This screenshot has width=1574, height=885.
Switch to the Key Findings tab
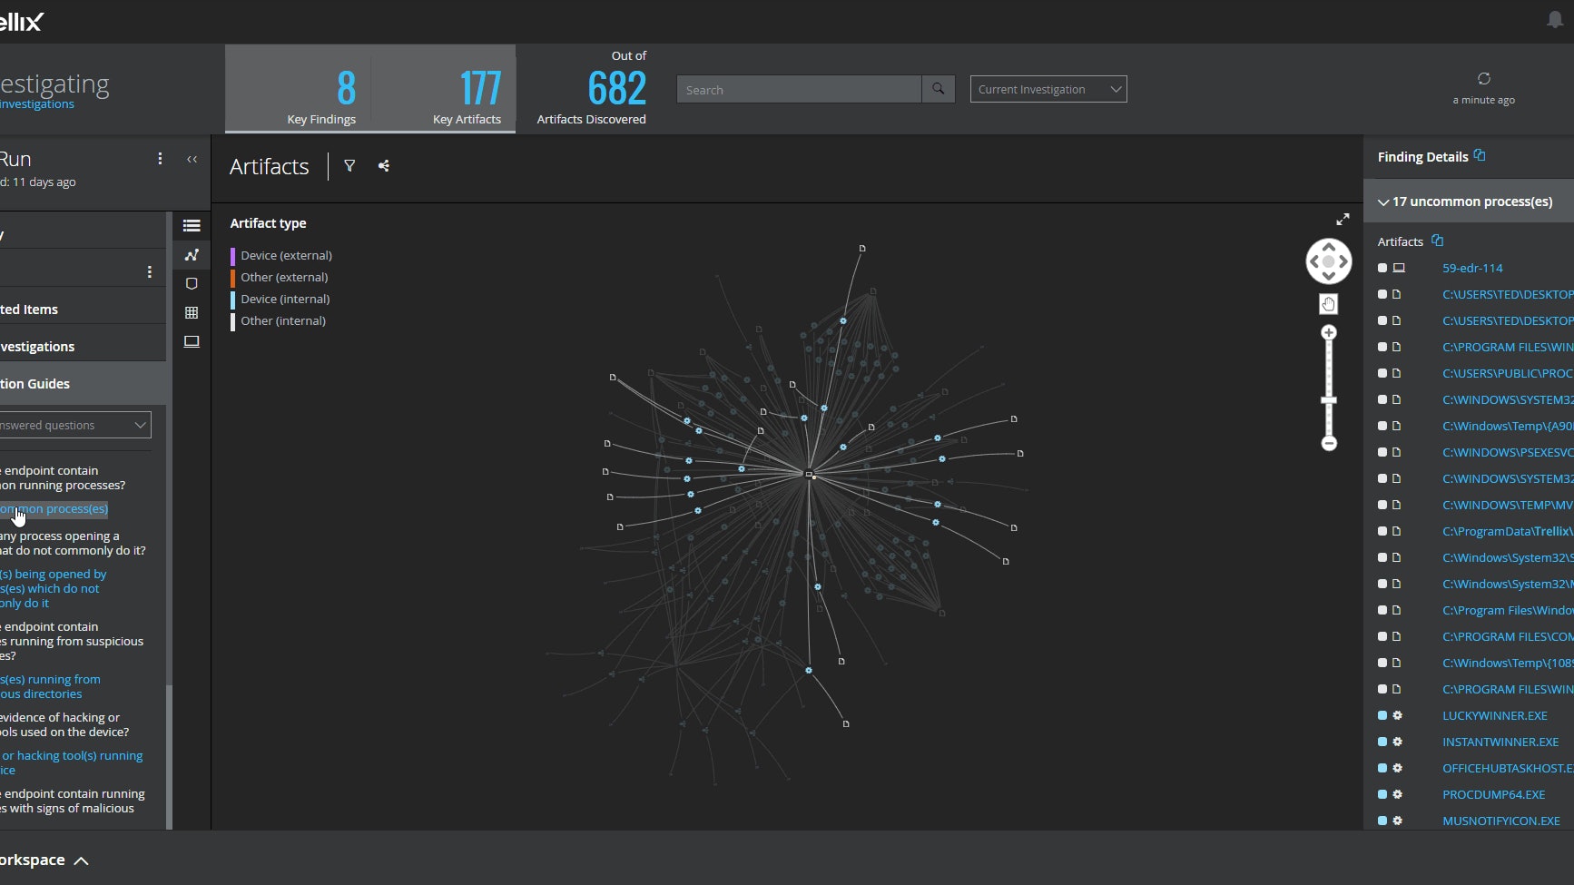(x=321, y=91)
